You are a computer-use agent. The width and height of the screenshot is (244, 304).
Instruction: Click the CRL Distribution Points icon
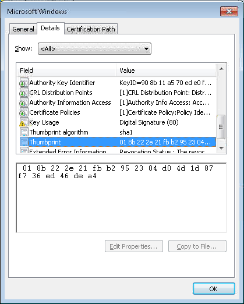click(x=24, y=93)
